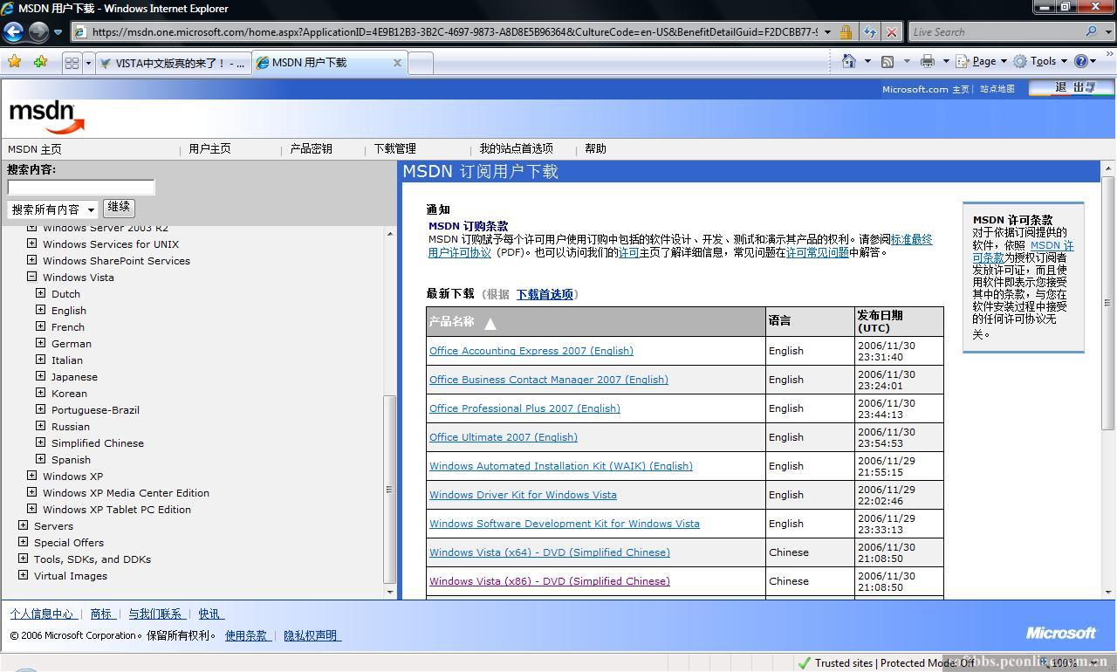Expand the Tools, SDKs, and DDKs node

23,559
